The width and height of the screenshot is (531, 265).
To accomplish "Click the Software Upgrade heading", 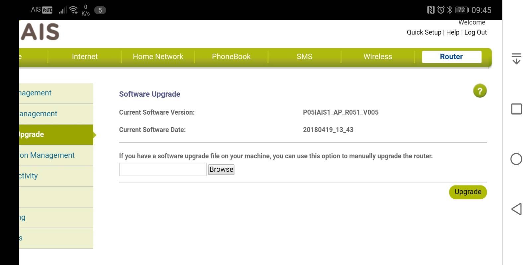I will click(x=150, y=94).
